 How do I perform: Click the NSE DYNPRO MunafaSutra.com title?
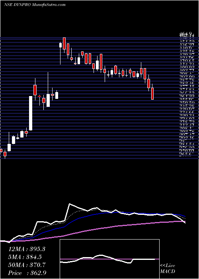(x=35, y=5)
